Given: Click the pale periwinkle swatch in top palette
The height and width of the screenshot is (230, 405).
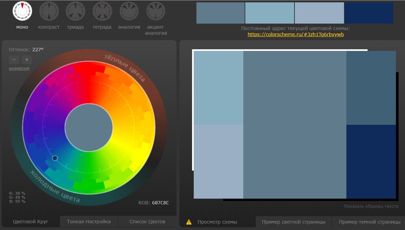Looking at the screenshot, I should tap(319, 13).
